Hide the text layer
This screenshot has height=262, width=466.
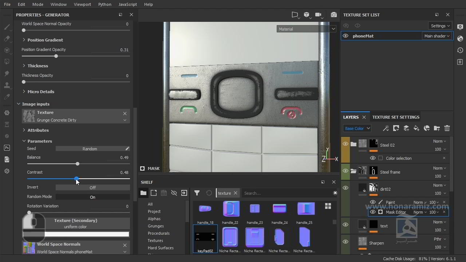coord(345,225)
